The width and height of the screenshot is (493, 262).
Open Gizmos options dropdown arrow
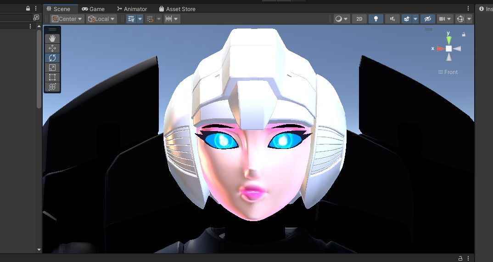pyautogui.click(x=469, y=19)
